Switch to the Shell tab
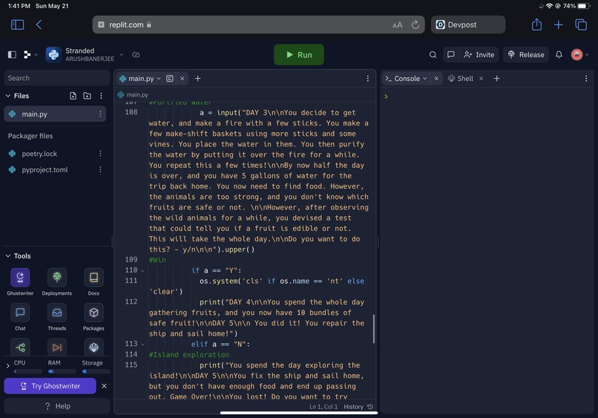 pos(461,78)
